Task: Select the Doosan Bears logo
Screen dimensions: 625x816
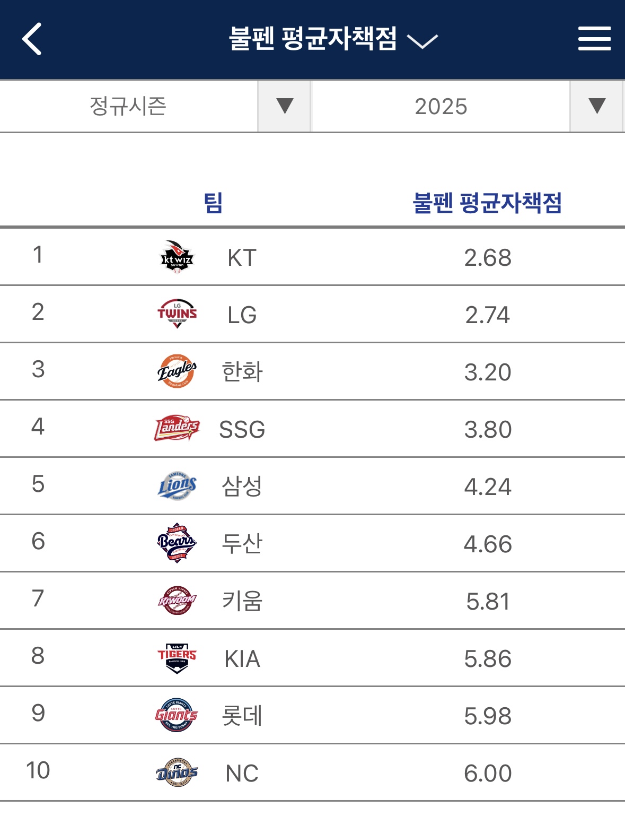Action: (177, 543)
